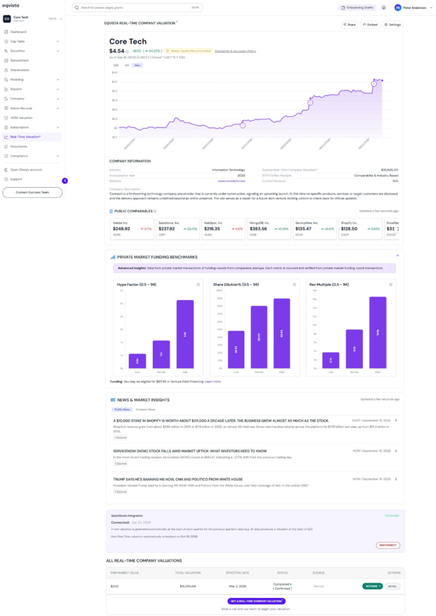The image size is (436, 616).
Task: Open the Core Tech company switcher
Action: [32, 19]
